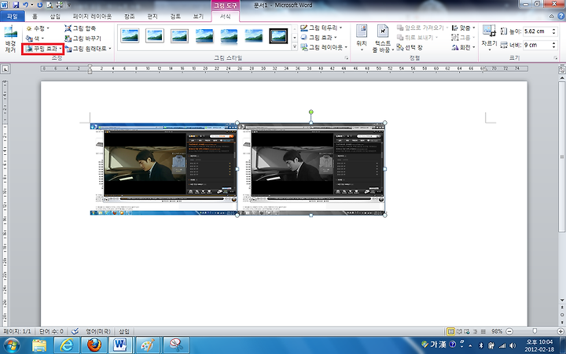Click the 영어(미국) language indicator
566x354 pixels.
(x=97, y=331)
